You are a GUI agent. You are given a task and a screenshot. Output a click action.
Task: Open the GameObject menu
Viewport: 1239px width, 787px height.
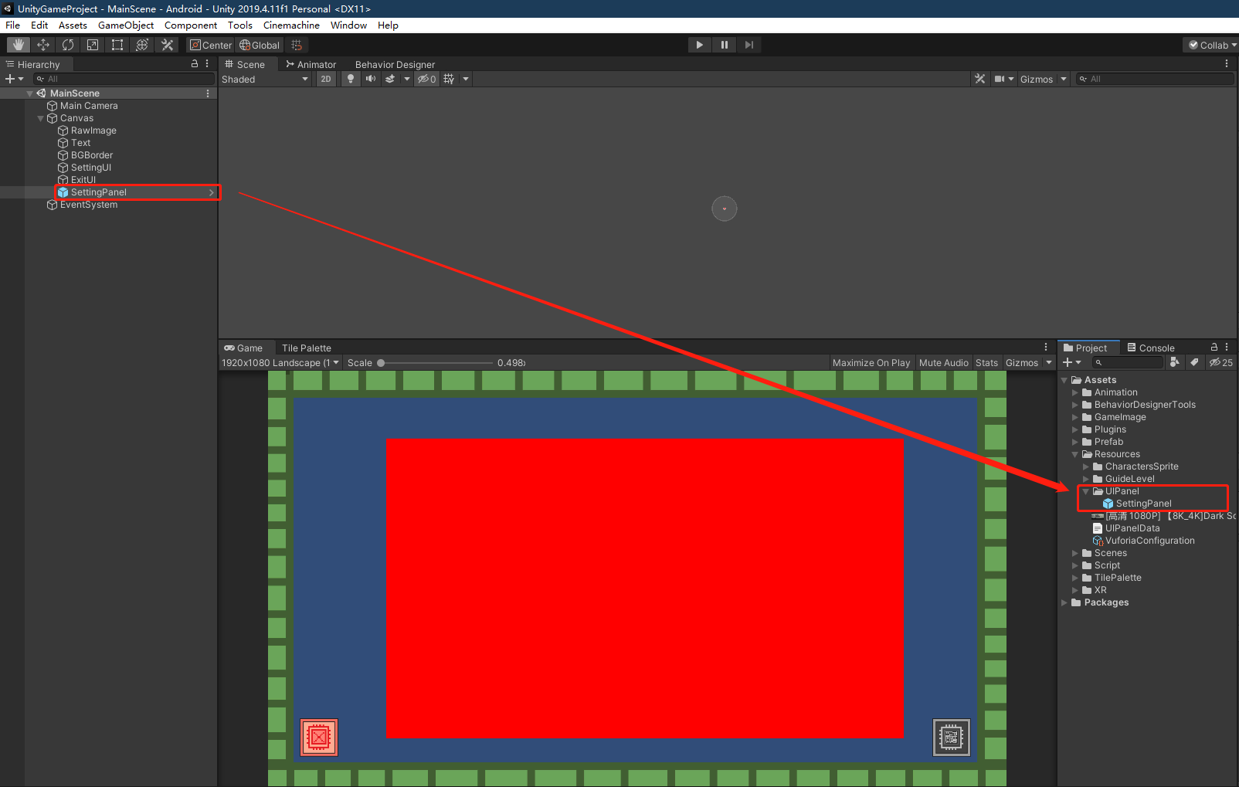click(x=126, y=25)
